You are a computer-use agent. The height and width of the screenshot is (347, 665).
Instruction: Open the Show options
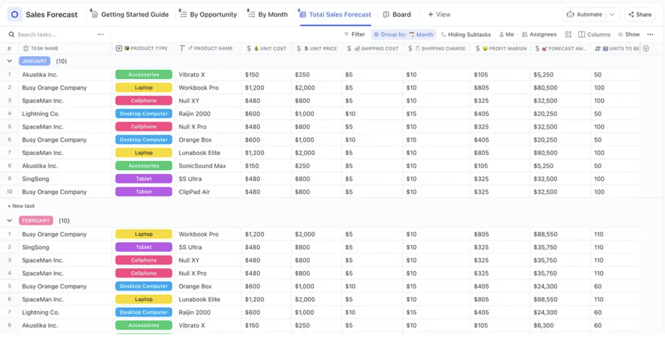pos(629,35)
